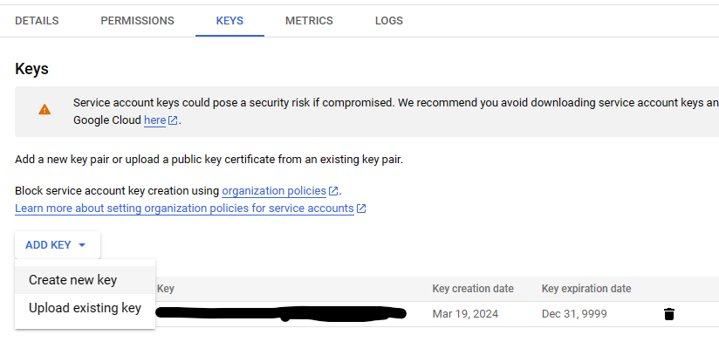Image resolution: width=719 pixels, height=342 pixels.
Task: Click the redacted key ID row entry
Action: click(x=281, y=313)
